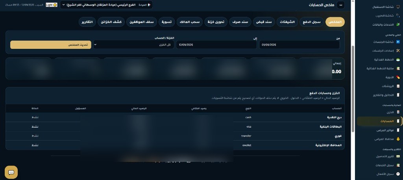Toggle the Light theme button
Image resolution: width=403 pixels, height=180 pixels.
tap(52, 5)
